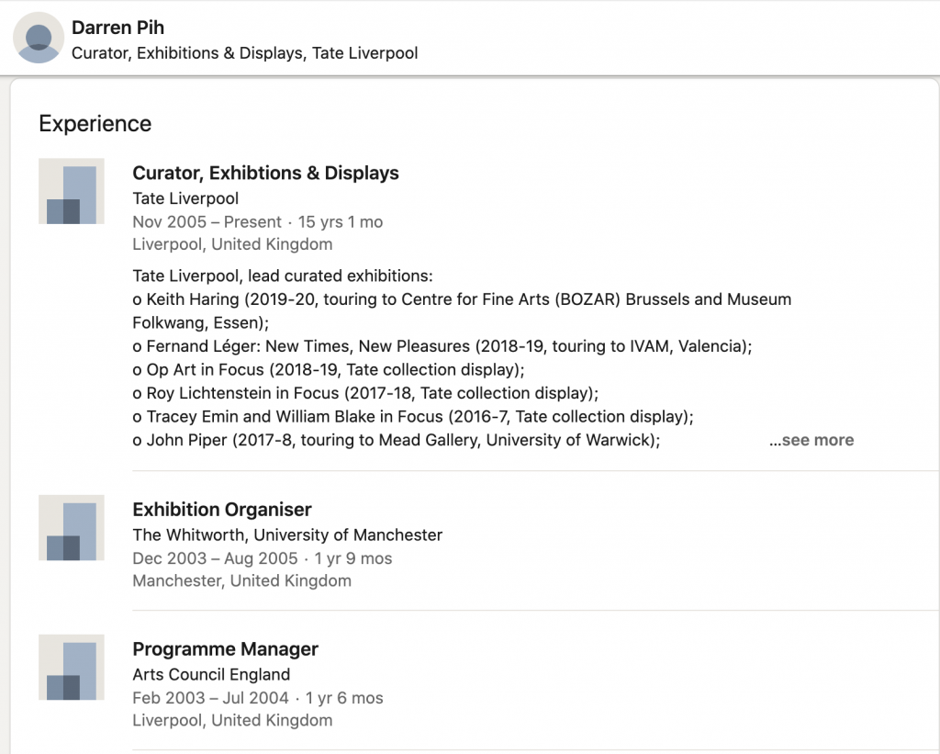This screenshot has width=940, height=754.
Task: Click the John Piper exhibition line
Action: coord(397,440)
